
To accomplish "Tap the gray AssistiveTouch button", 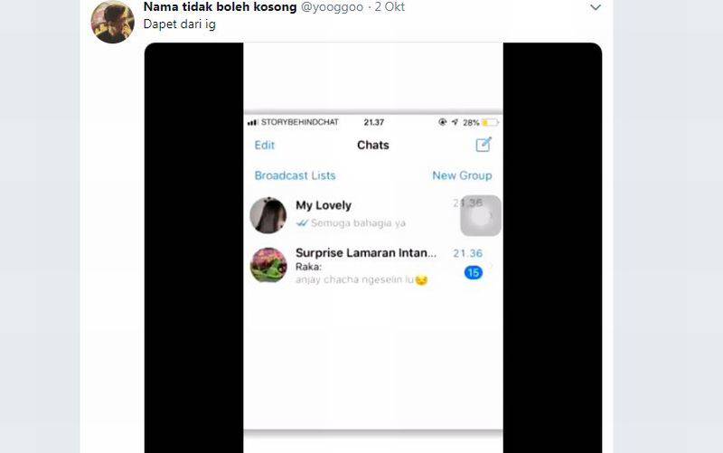I will point(481,216).
